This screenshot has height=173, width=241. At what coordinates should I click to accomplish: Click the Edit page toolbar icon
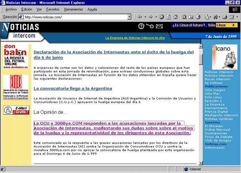click(232, 17)
